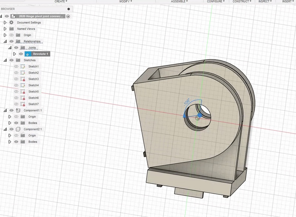296x217 pixels.
Task: Collapse the BROWSER panel with the dot button
Action: (x=68, y=9)
